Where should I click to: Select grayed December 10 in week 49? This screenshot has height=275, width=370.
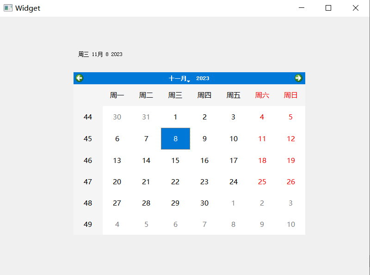pyautogui.click(x=291, y=224)
